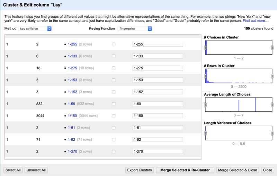This screenshot has height=176, width=277.
Task: Click the 1-60 cluster value link
Action: coord(71,104)
